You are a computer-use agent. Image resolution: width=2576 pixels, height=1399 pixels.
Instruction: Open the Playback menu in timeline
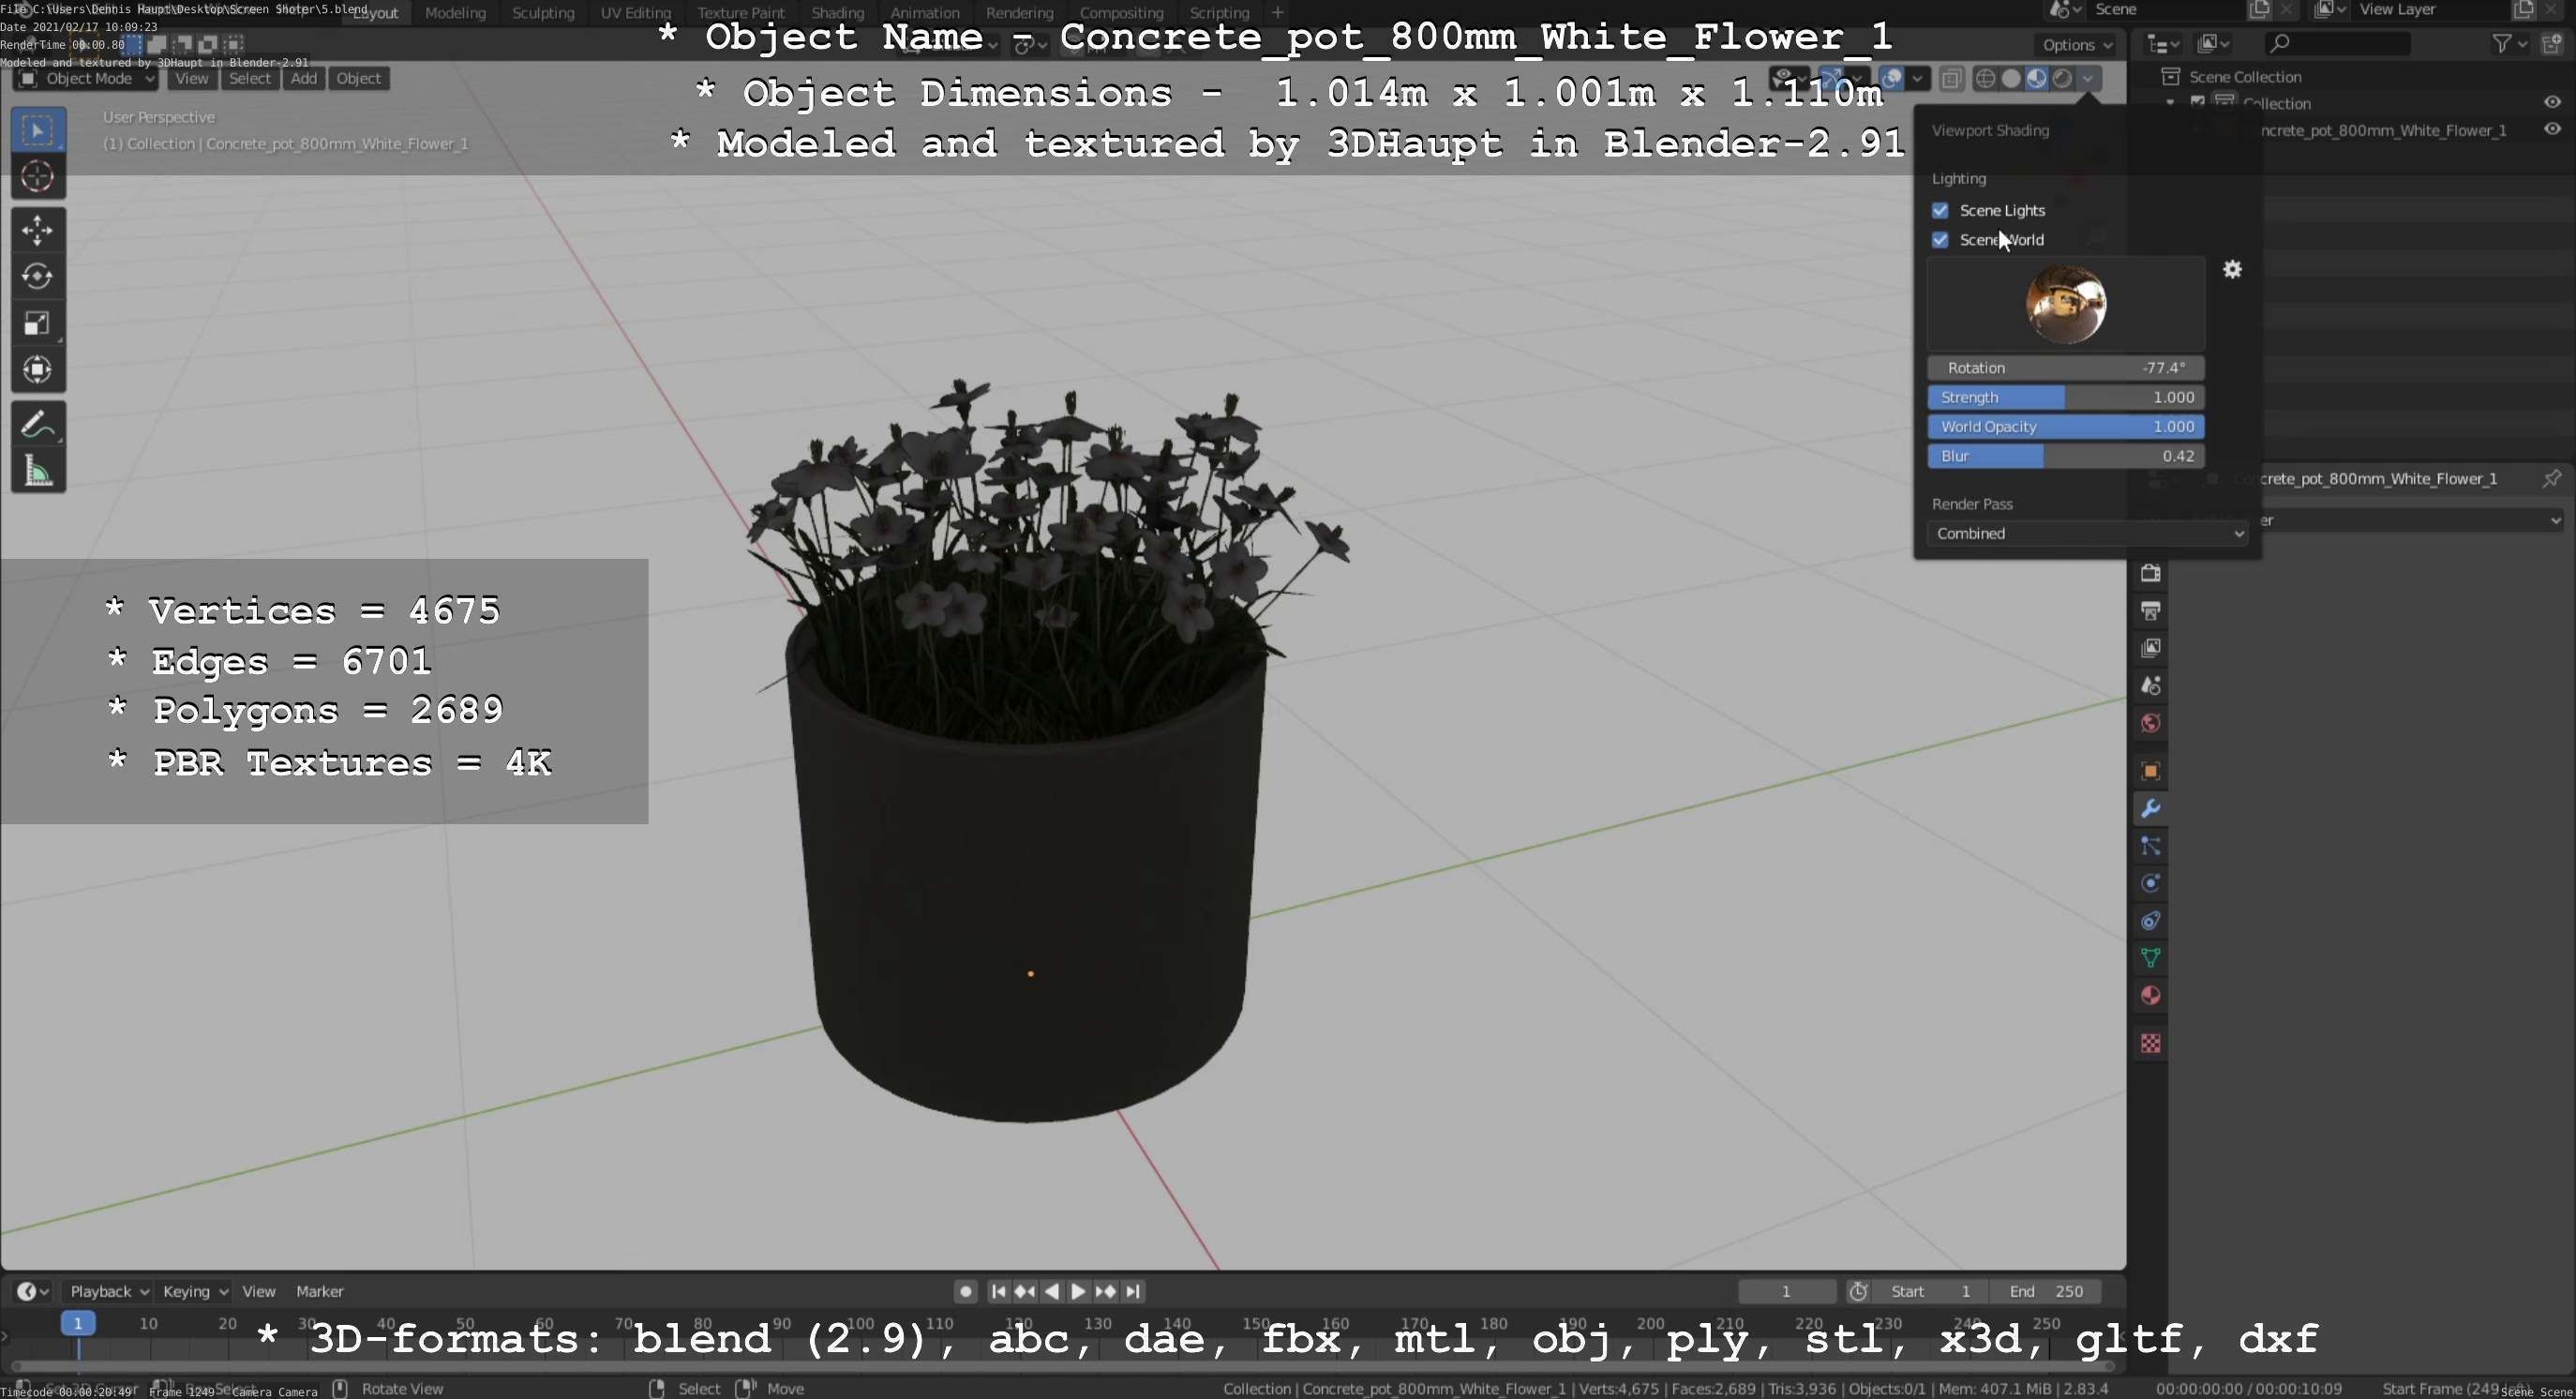click(109, 1291)
